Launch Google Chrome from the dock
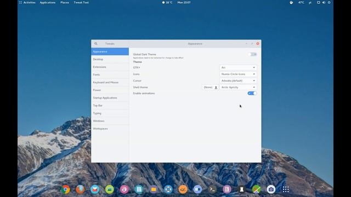Screen dimensions: 351x197 (x=66, y=189)
